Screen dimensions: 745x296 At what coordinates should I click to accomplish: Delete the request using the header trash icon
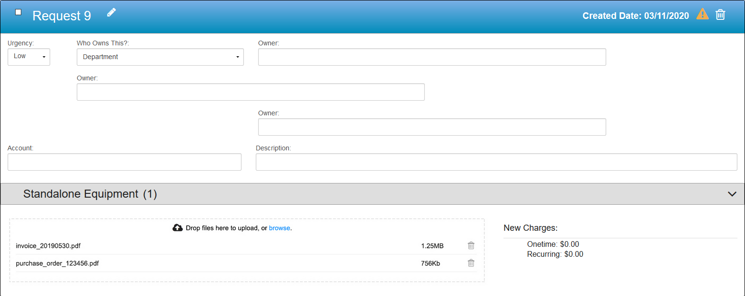click(720, 15)
